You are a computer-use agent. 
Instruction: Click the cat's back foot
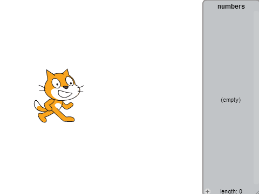pyautogui.click(x=42, y=118)
